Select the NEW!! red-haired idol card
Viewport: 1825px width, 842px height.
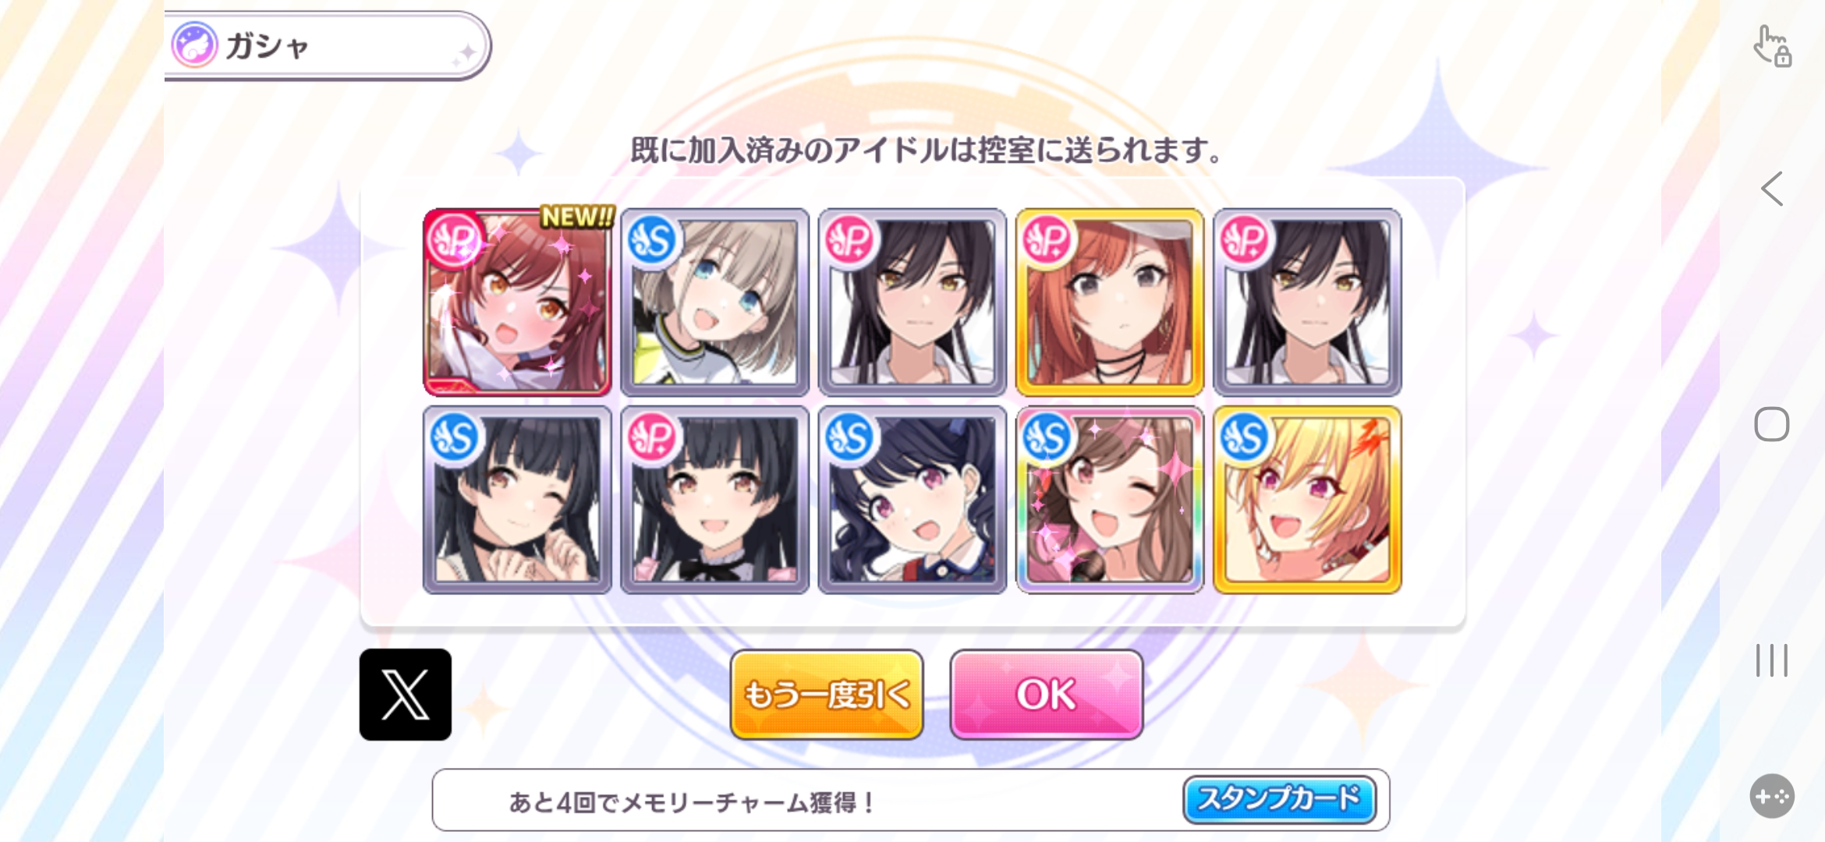(x=517, y=302)
